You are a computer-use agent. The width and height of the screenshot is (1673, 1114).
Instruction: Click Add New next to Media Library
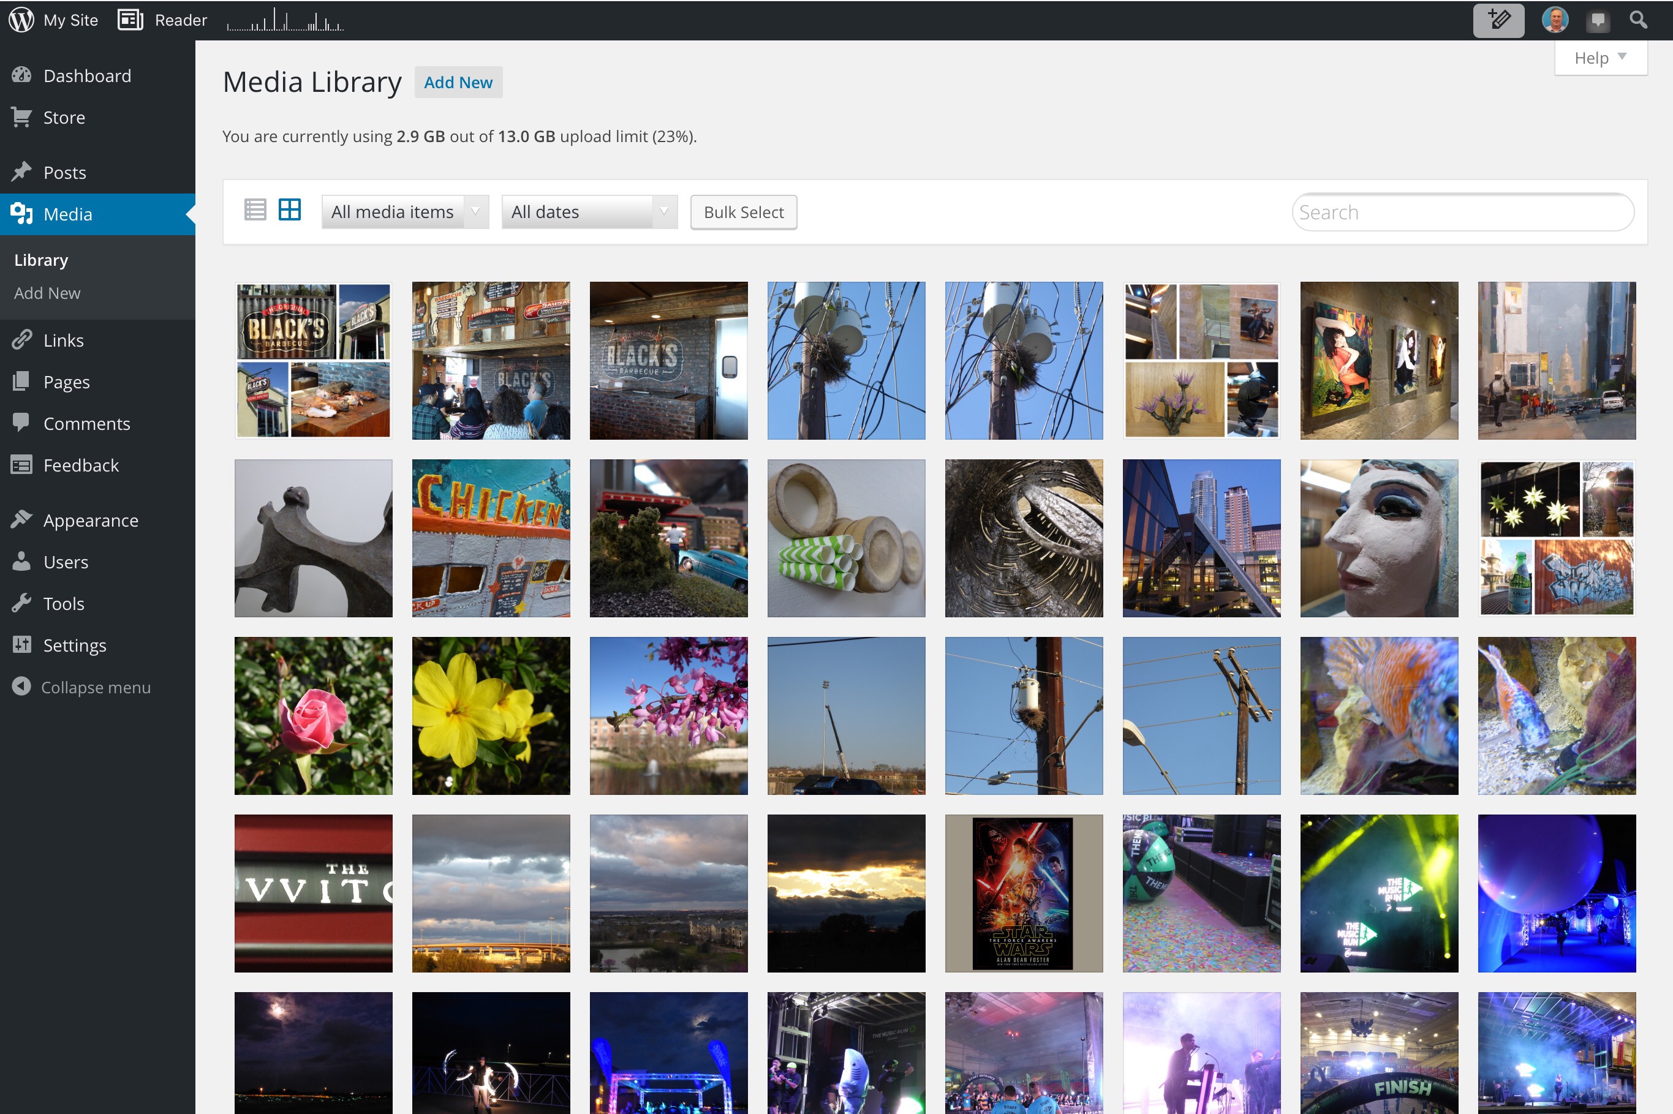pyautogui.click(x=458, y=83)
